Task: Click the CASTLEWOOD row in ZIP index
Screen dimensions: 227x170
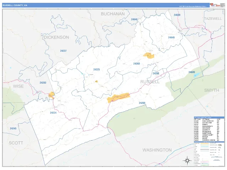Action: coord(207,121)
